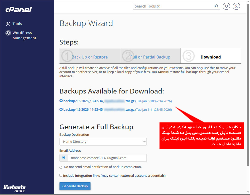Click the WordPress logo icon

[x=8, y=33]
